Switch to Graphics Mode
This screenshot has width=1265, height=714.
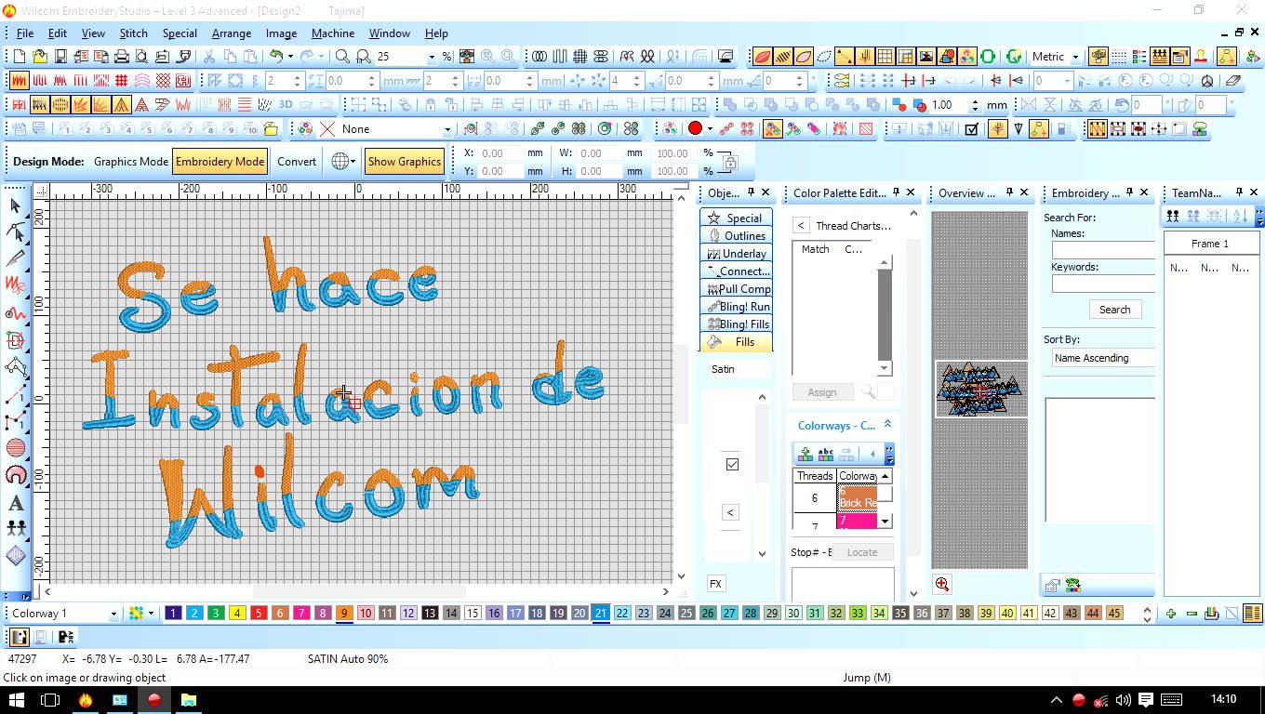point(130,161)
